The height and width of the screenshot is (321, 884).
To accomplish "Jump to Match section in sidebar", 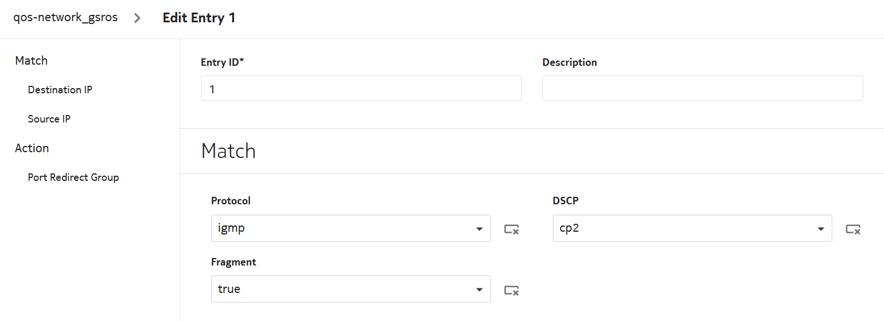I will click(x=31, y=61).
